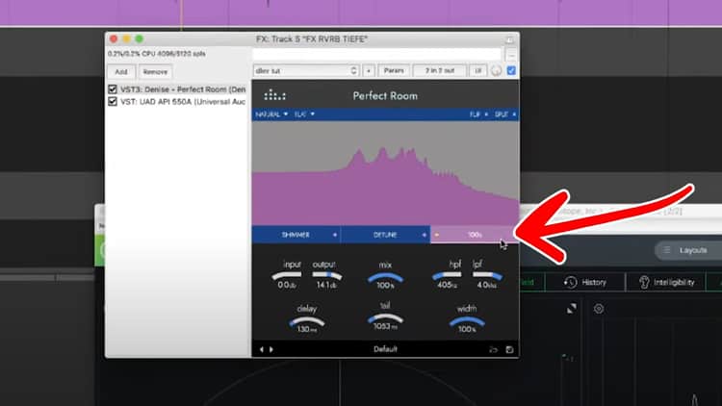
Task: Open History in iZotope window
Action: [585, 282]
